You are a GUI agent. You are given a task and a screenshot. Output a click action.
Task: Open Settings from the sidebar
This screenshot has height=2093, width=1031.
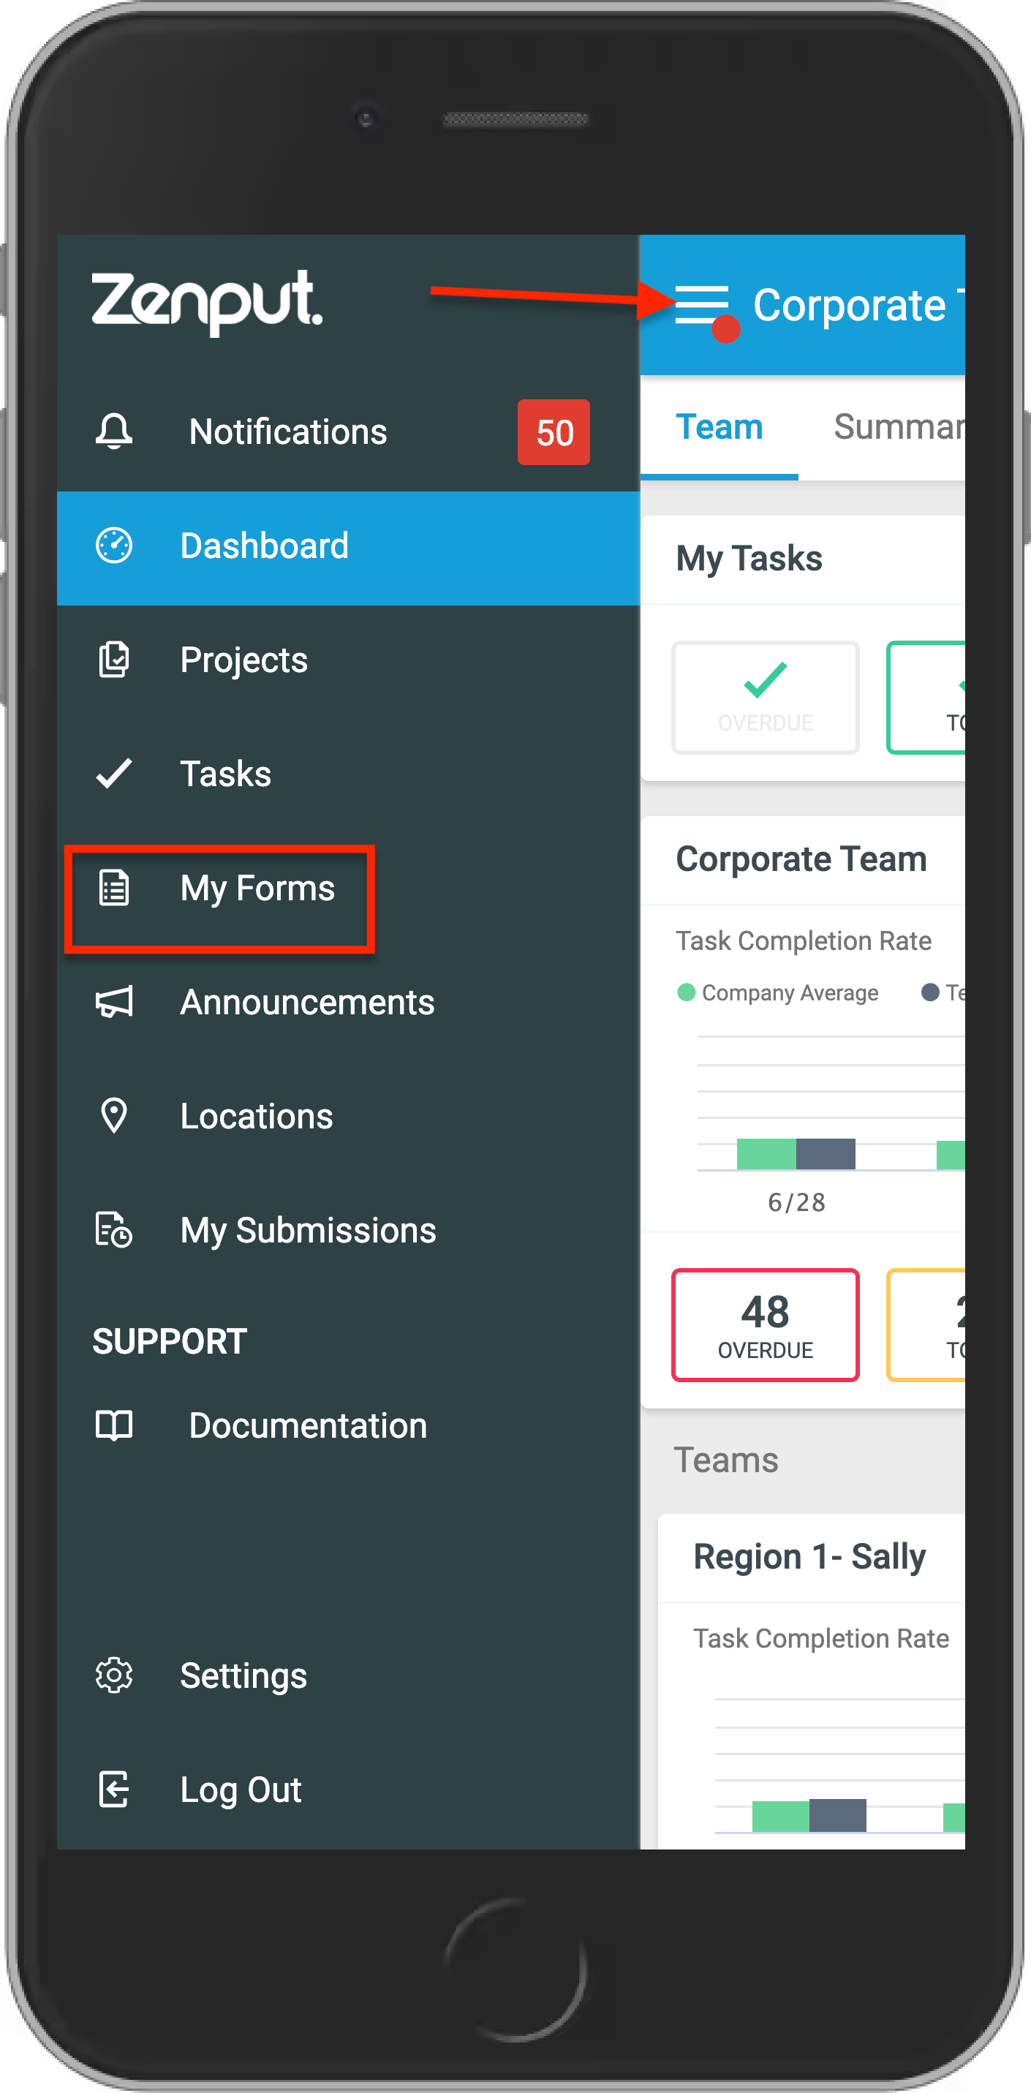click(348, 1675)
